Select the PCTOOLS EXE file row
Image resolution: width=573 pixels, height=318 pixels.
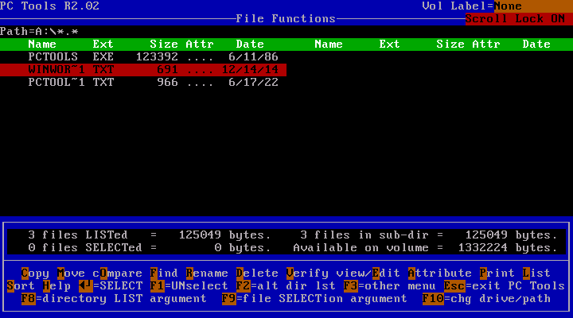(143, 57)
